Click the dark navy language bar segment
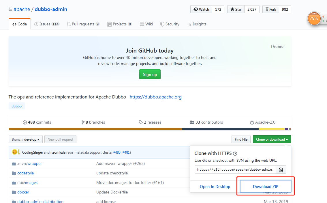 (221, 129)
